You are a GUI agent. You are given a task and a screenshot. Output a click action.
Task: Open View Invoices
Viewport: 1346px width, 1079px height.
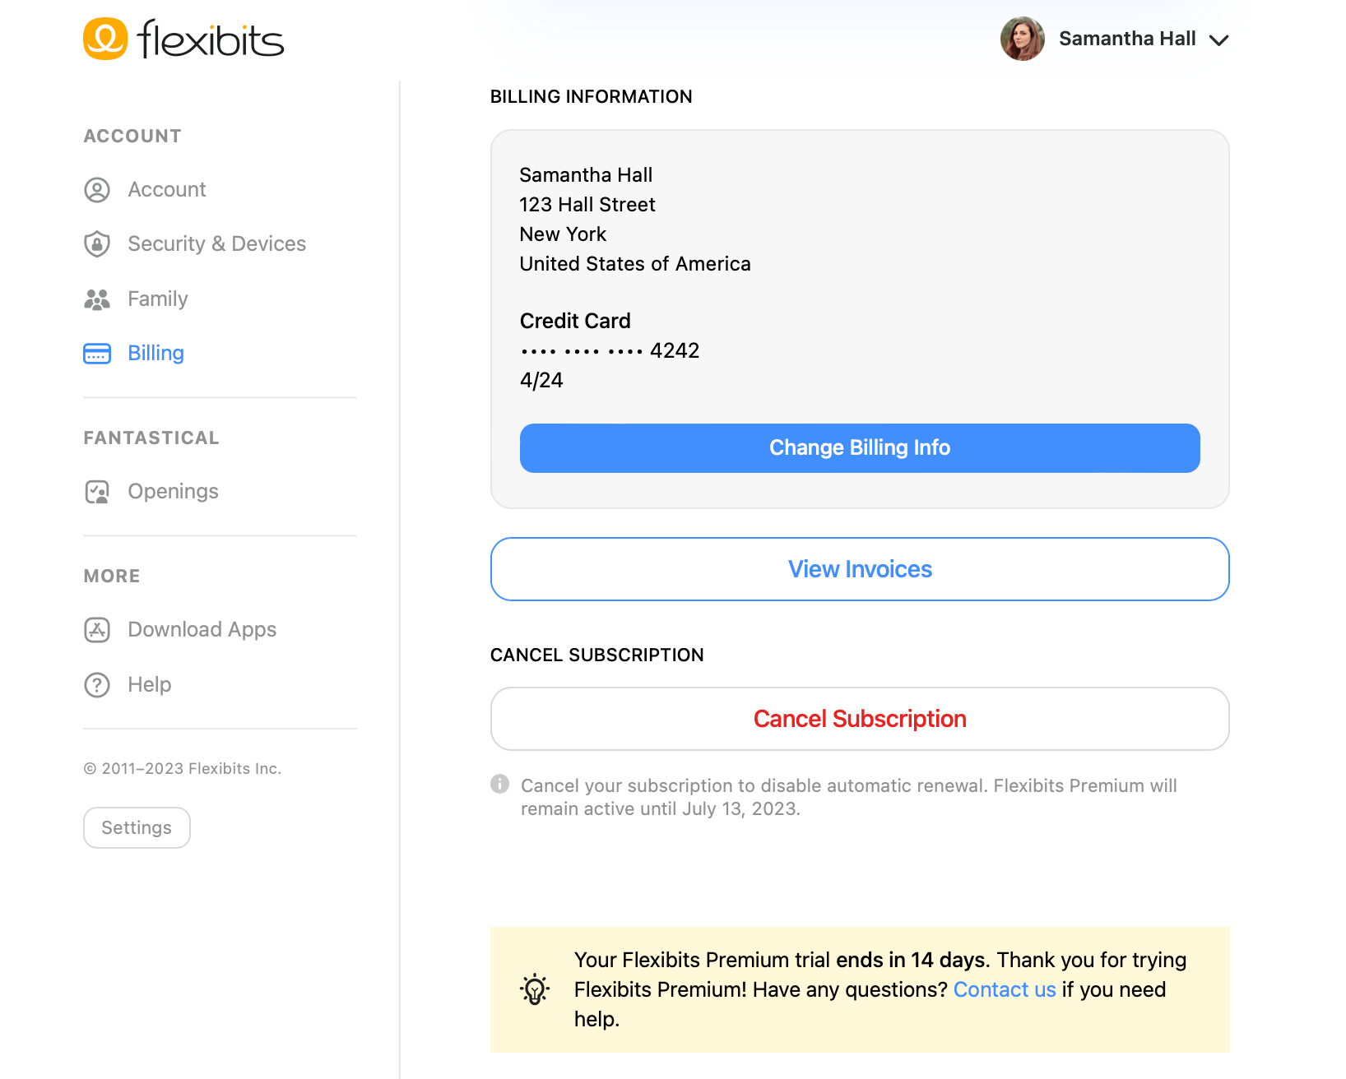coord(860,569)
